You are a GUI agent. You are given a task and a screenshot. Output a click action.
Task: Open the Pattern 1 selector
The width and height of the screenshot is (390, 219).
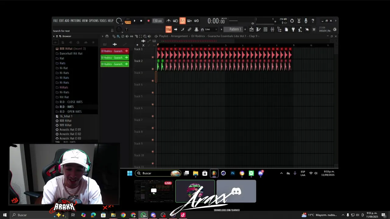point(234,30)
